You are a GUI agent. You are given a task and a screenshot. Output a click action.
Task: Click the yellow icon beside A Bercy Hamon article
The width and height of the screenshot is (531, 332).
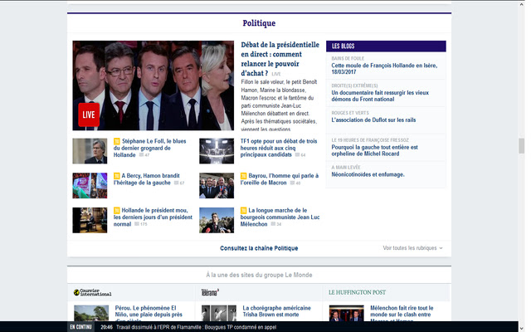[115, 176]
